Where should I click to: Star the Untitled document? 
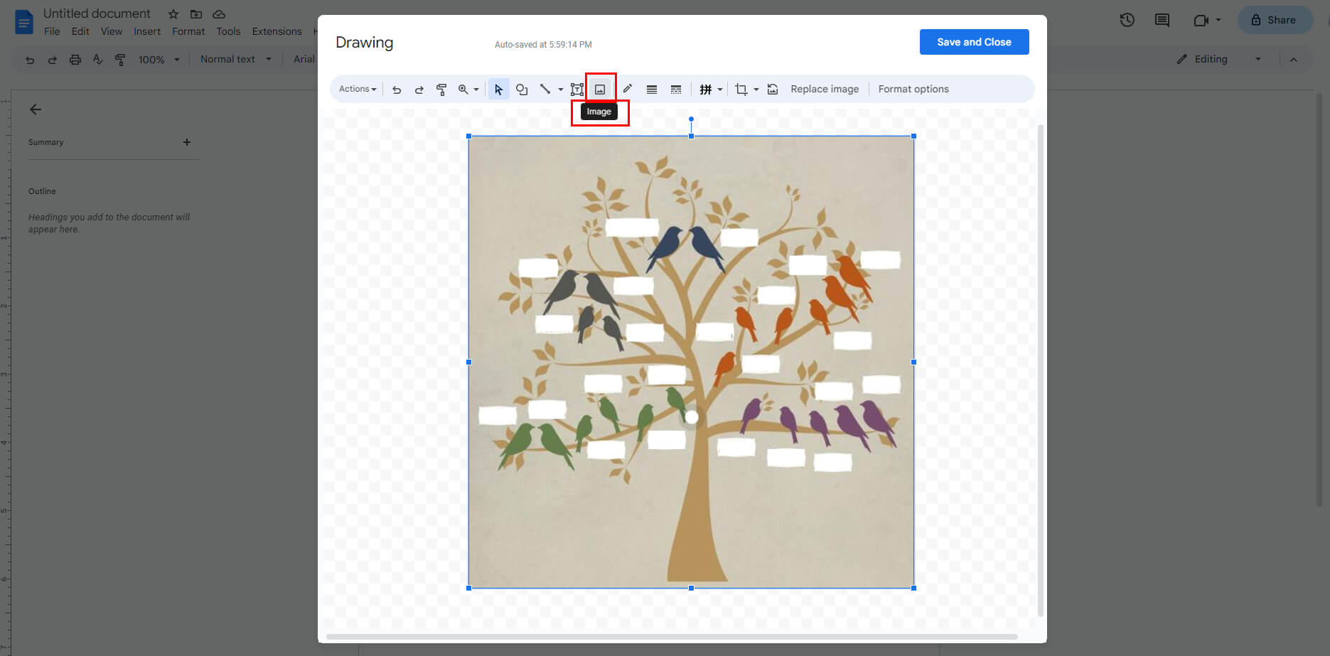173,14
